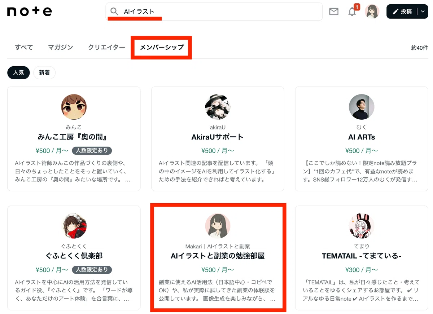Viewport: 433px width, 314px height.
Task: Click the 投稿 post button
Action: coord(402,12)
